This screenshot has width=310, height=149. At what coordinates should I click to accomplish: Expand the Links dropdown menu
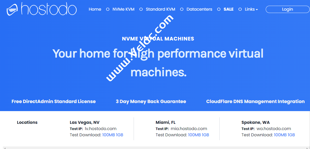point(251,9)
